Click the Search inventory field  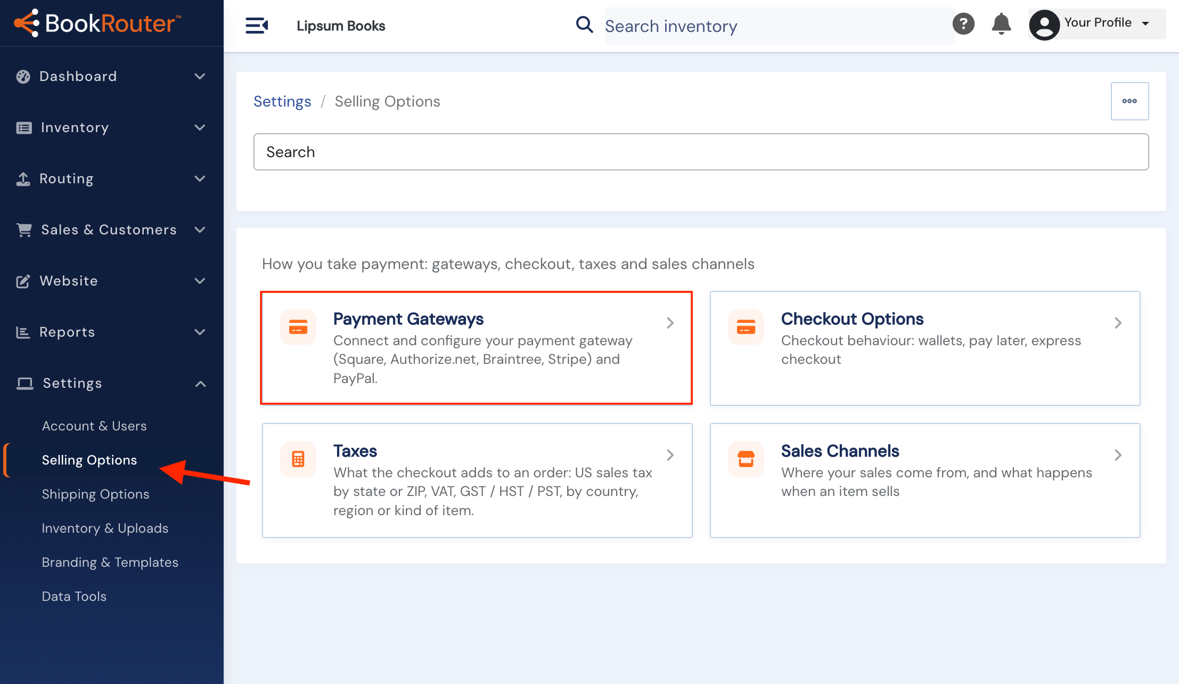(780, 26)
